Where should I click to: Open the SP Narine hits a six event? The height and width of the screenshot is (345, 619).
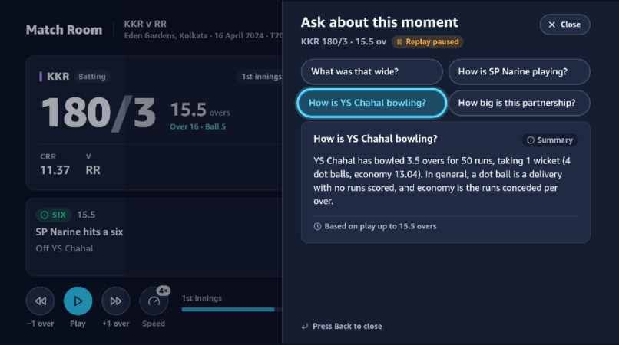[x=154, y=237]
